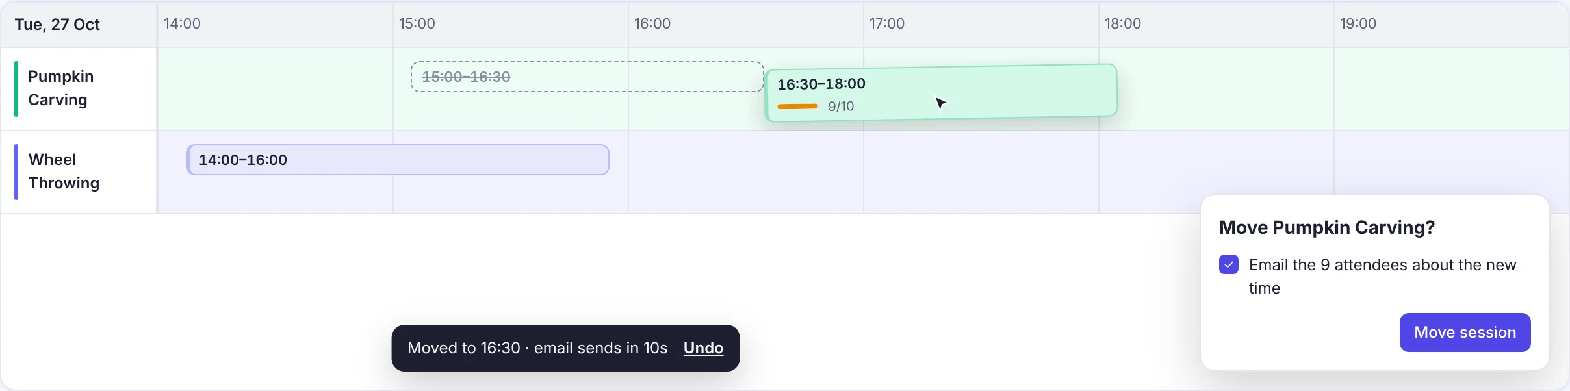The width and height of the screenshot is (1570, 391).
Task: Click the purple Wheel Throwing color stripe
Action: click(16, 172)
